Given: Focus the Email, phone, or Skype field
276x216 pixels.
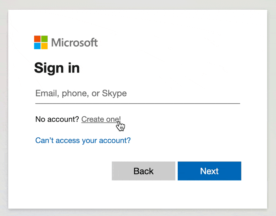Looking at the screenshot, I should tap(138, 93).
